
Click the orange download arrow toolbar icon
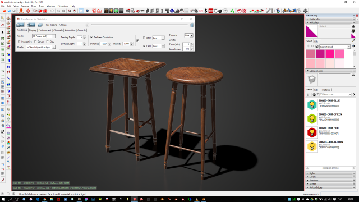click(x=21, y=11)
